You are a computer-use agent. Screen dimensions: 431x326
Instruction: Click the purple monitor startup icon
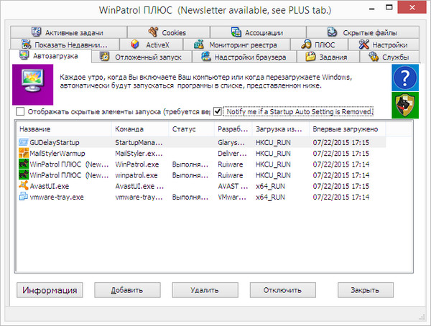point(33,85)
